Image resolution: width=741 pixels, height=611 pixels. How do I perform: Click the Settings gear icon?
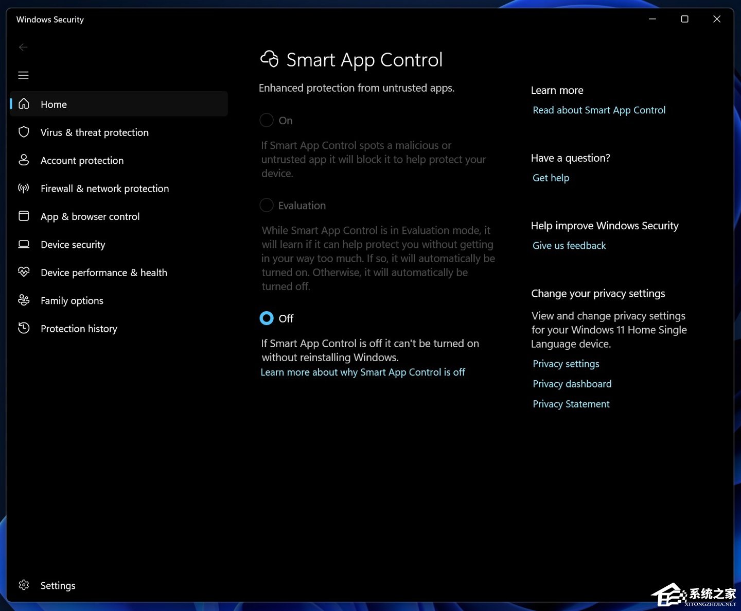click(x=24, y=585)
